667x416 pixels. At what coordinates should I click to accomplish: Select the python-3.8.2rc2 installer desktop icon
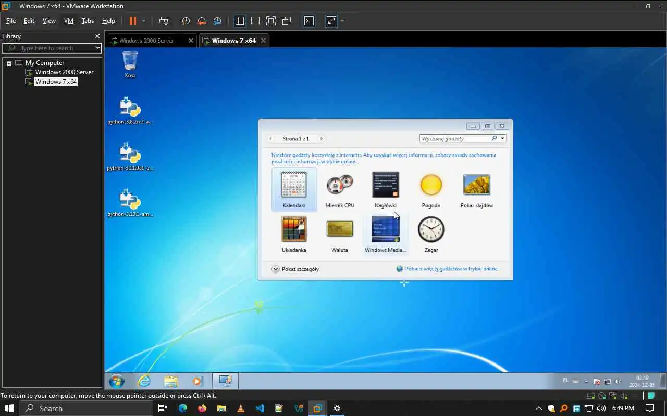[x=130, y=110]
